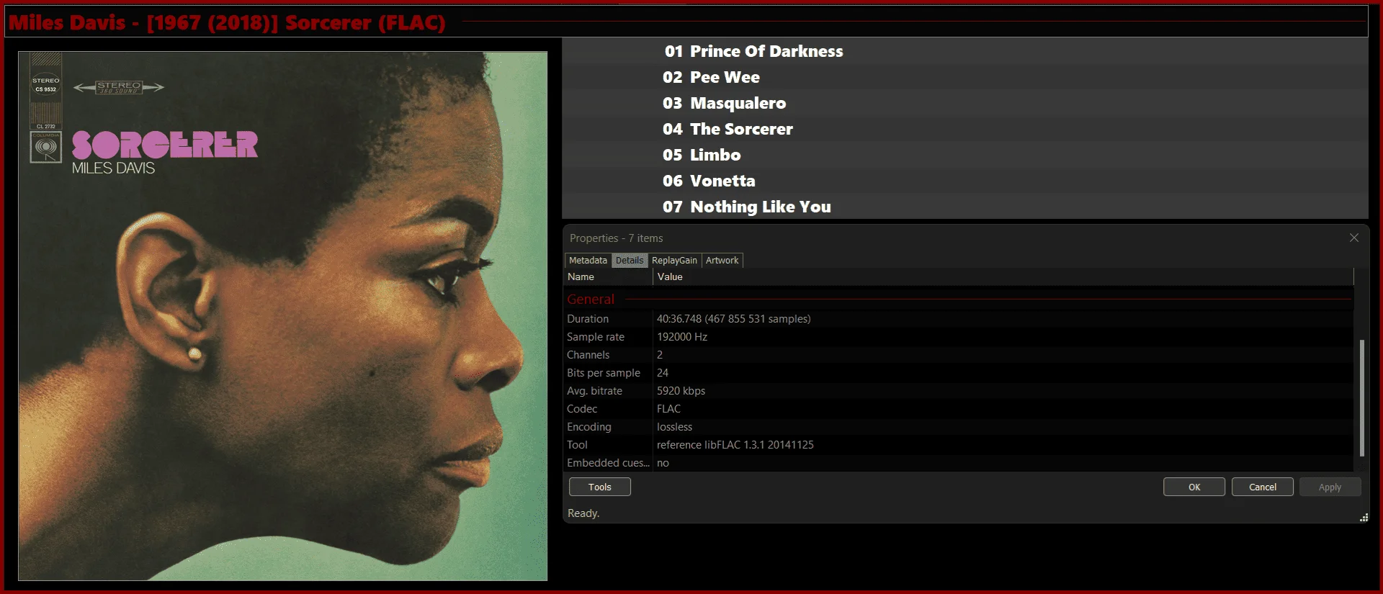
Task: Click the Name column header
Action: point(609,277)
